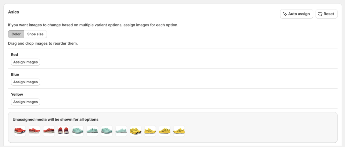Screen dimensions: 345x147
Task: Switch to the Shoe size tab
Action: point(35,34)
